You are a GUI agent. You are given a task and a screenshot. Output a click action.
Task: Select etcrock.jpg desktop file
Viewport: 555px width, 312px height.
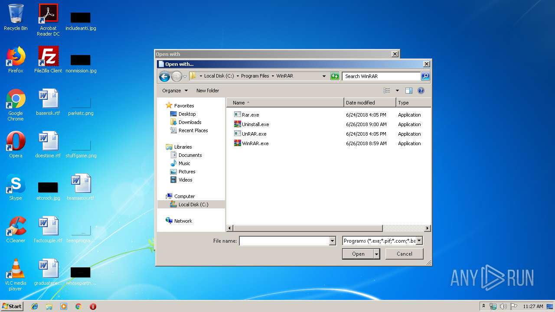point(48,191)
